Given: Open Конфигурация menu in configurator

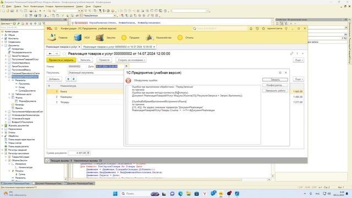Looking at the screenshot, I should [37, 7].
